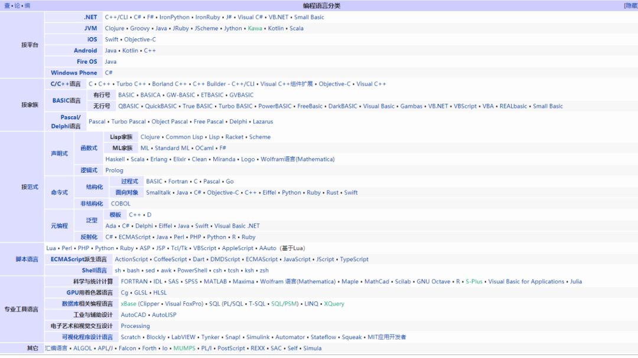Open the Standard ML link

pyautogui.click(x=172, y=148)
